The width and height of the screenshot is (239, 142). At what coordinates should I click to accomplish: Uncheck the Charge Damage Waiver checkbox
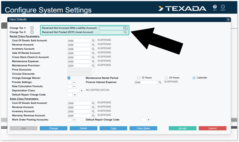(x=69, y=78)
